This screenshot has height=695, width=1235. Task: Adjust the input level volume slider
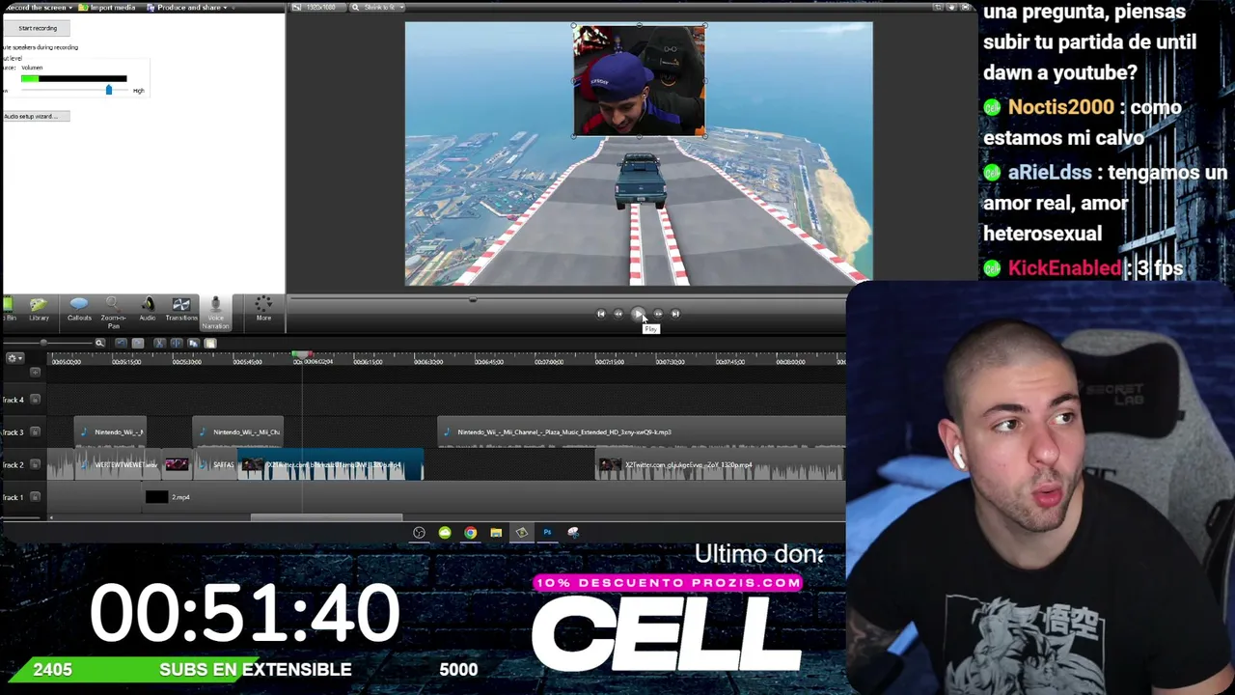pyautogui.click(x=108, y=90)
